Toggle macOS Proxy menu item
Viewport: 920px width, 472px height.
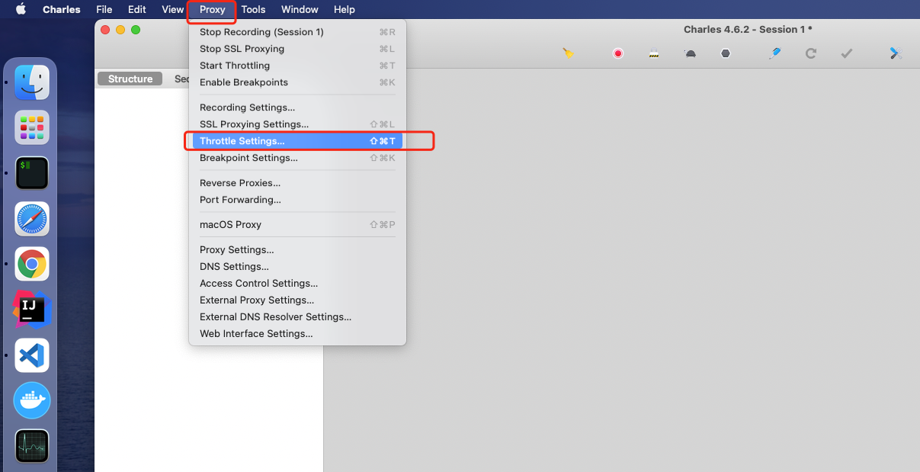coord(297,225)
